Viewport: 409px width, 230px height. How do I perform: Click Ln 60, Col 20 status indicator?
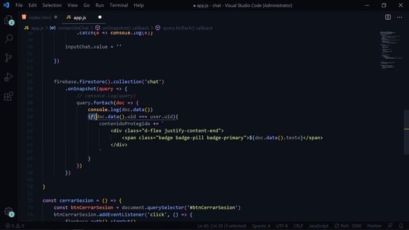(x=222, y=226)
